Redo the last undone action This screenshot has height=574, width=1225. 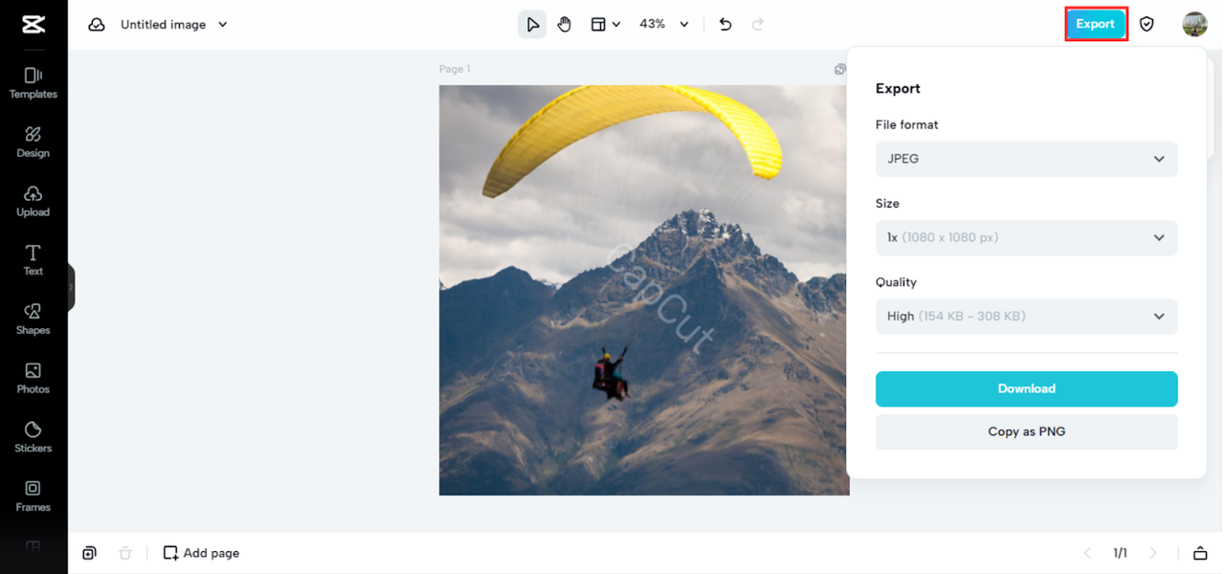click(758, 25)
